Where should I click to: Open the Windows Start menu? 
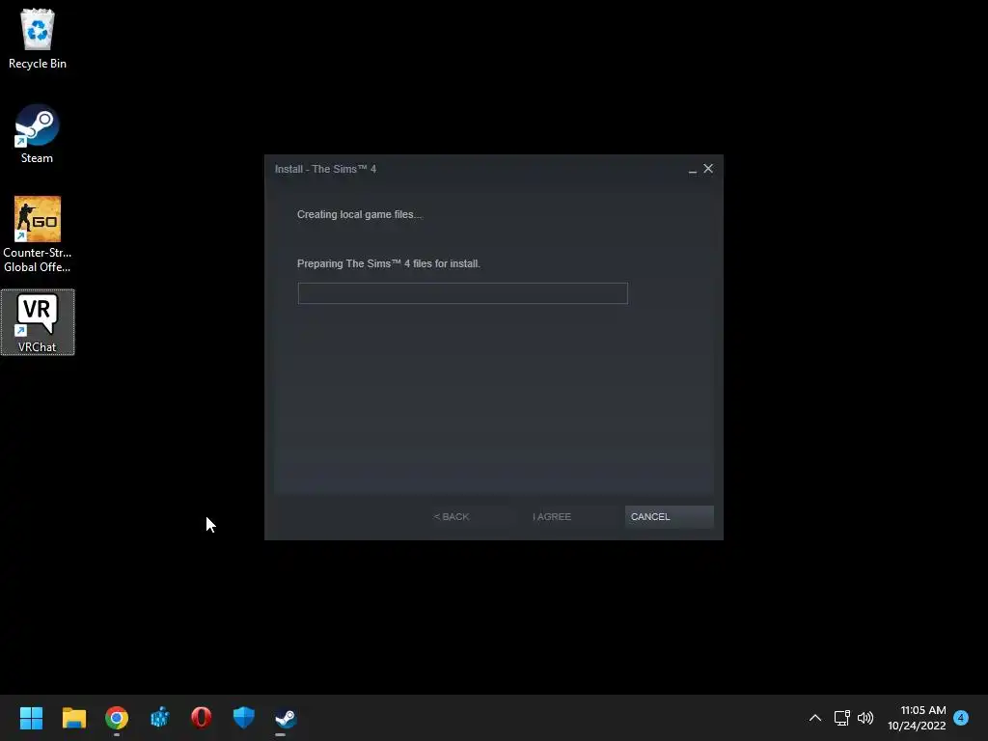[31, 718]
